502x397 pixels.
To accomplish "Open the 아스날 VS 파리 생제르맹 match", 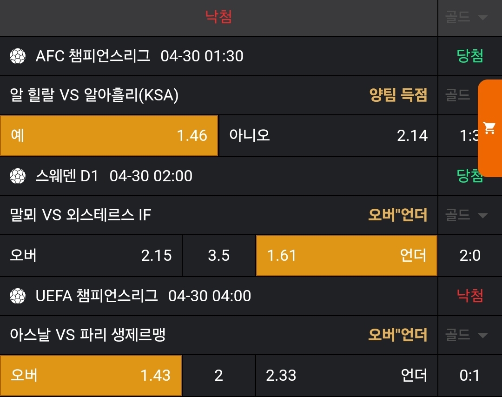I will 88,335.
